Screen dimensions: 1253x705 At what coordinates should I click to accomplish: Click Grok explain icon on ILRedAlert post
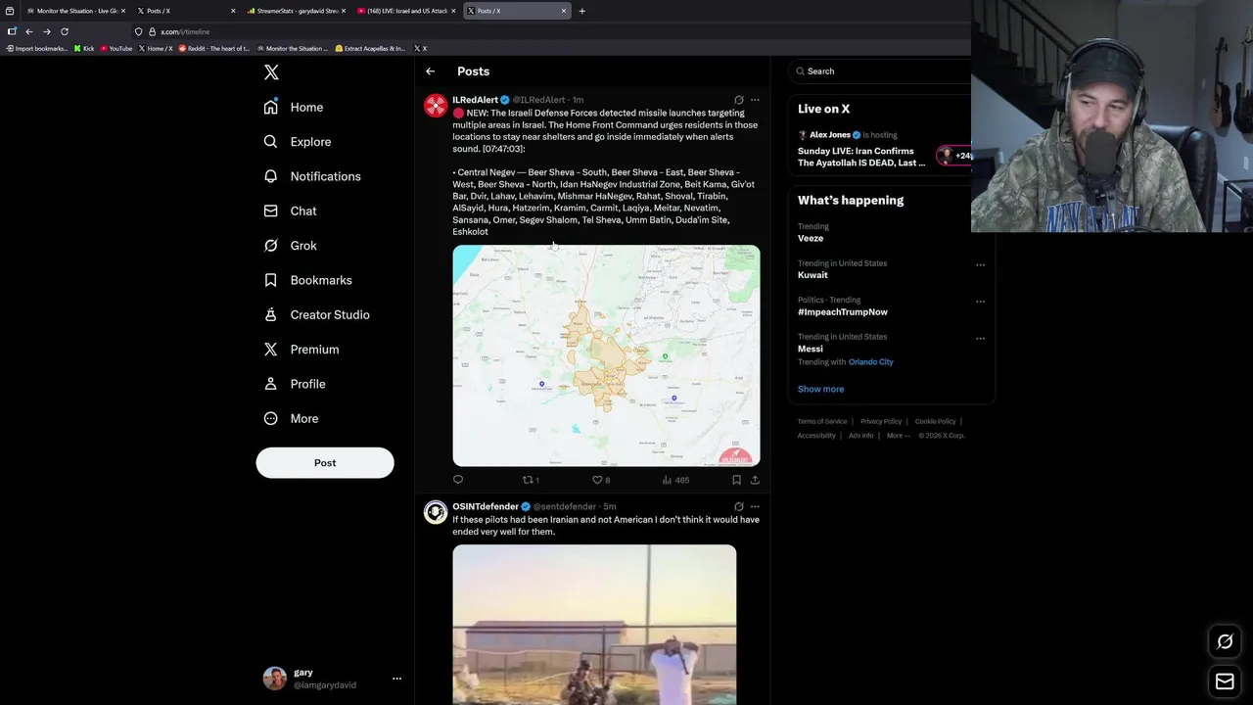click(739, 100)
